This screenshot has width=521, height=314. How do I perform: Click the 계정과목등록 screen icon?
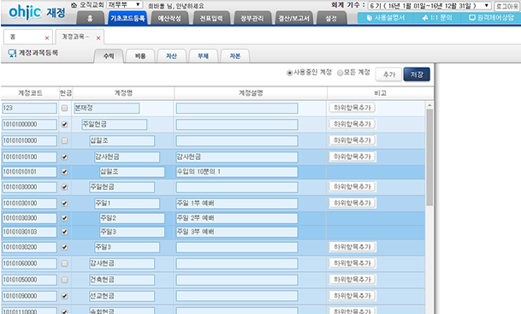pos(12,53)
